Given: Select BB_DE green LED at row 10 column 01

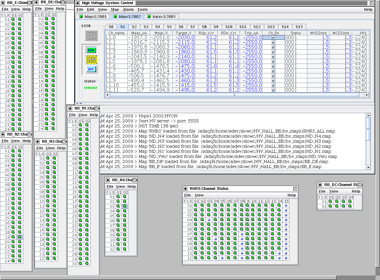Looking at the screenshot, I should (x=47, y=62).
